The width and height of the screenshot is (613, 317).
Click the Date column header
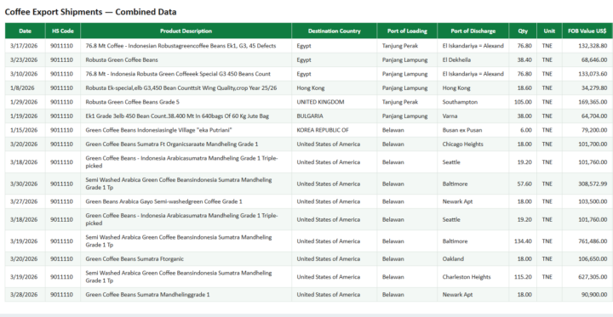point(25,31)
